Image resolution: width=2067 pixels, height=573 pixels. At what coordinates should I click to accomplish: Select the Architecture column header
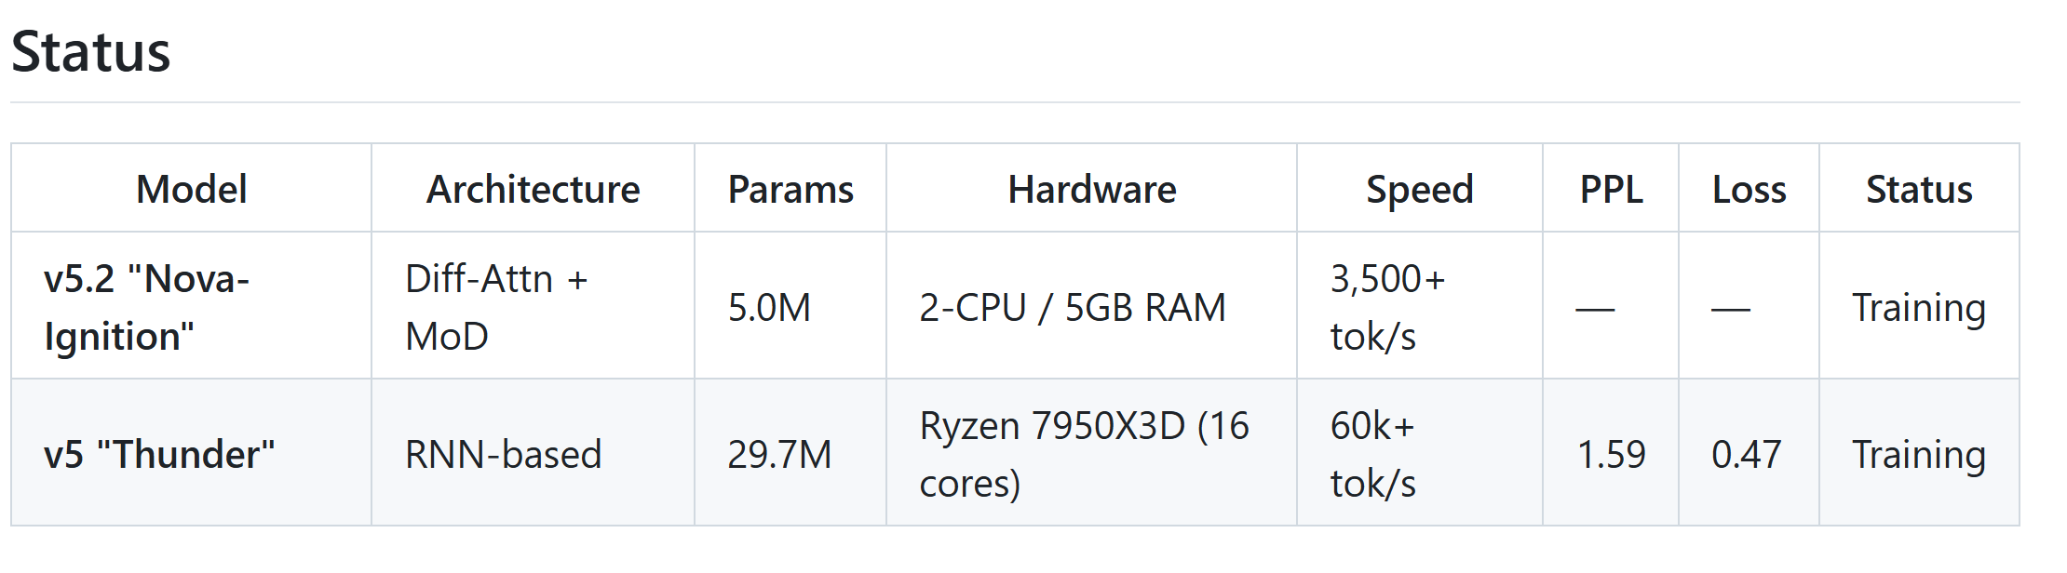pos(533,190)
